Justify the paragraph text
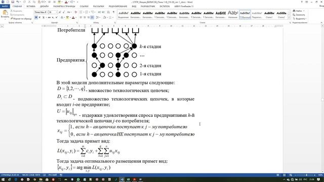 92,17
